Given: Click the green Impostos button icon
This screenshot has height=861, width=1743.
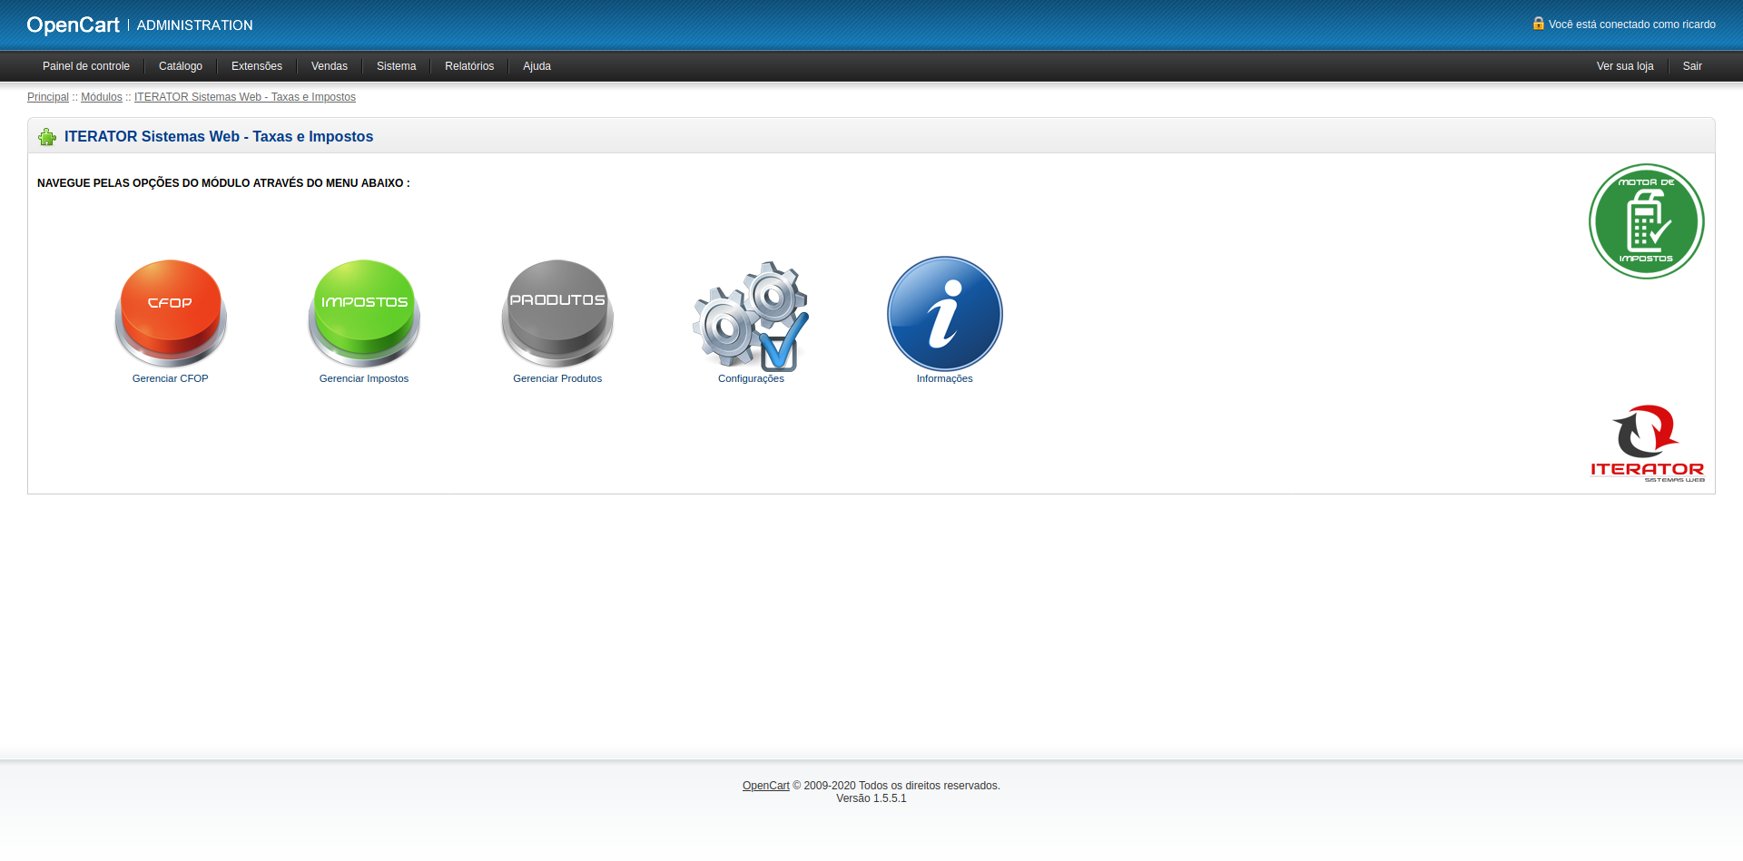Looking at the screenshot, I should coord(364,313).
